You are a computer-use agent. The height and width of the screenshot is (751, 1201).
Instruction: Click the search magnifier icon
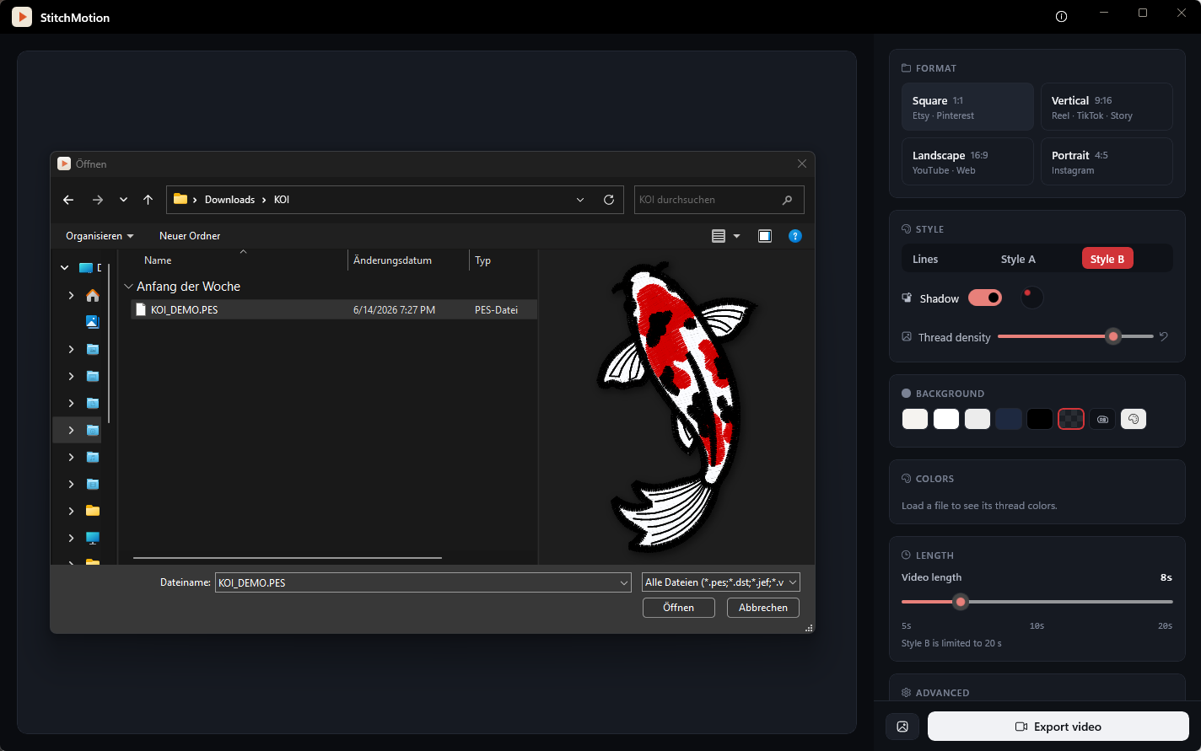pyautogui.click(x=787, y=200)
